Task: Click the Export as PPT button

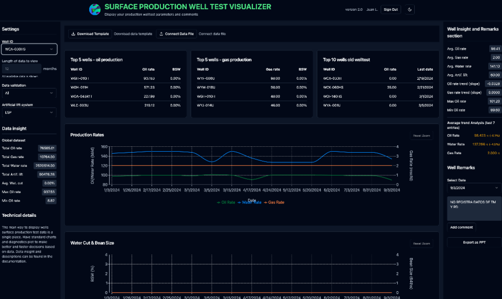Action: 474,242
